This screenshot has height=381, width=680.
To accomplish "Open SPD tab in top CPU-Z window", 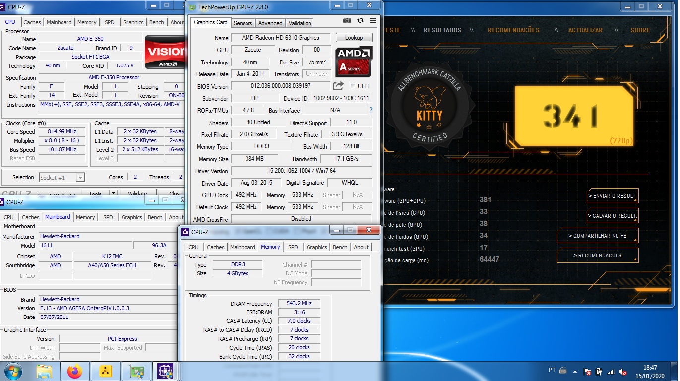I will coord(109,22).
